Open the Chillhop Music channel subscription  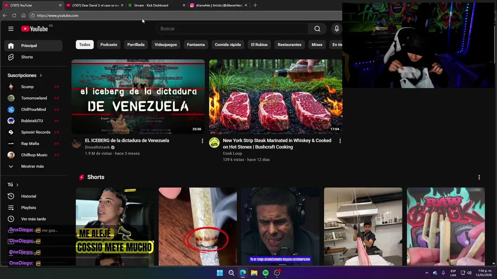click(x=33, y=155)
